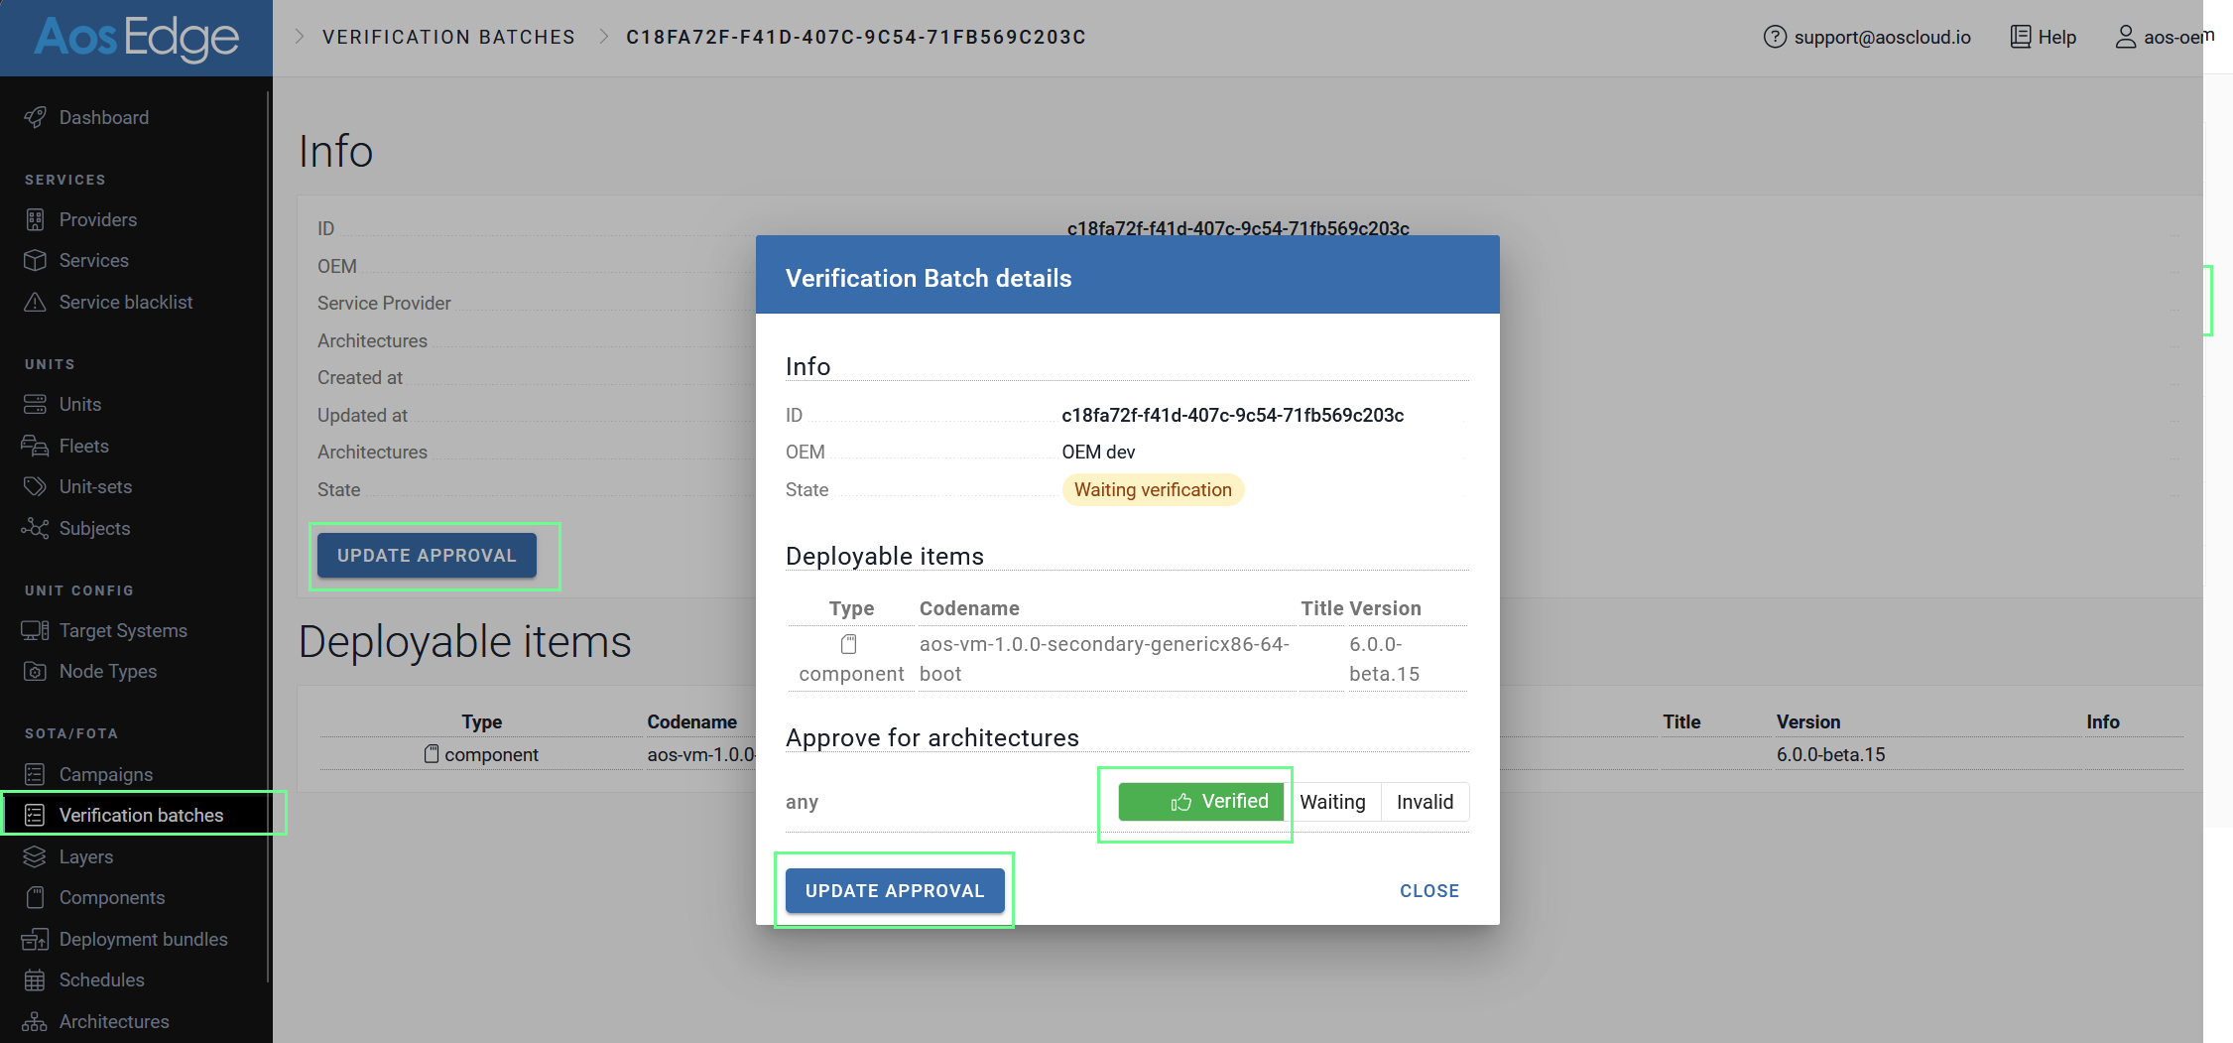Set architecture approval to Waiting
2233x1043 pixels.
1332,802
